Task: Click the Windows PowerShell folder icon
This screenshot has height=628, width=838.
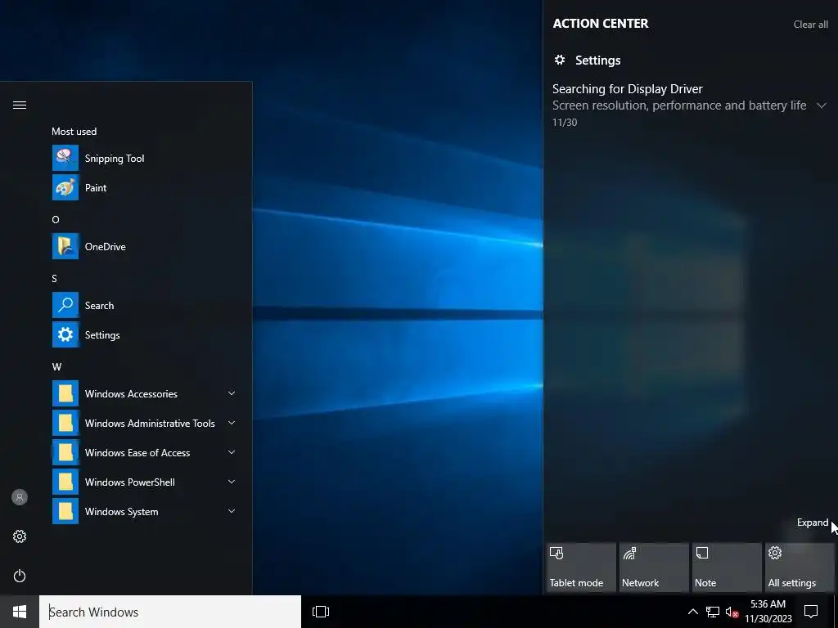Action: pos(65,482)
